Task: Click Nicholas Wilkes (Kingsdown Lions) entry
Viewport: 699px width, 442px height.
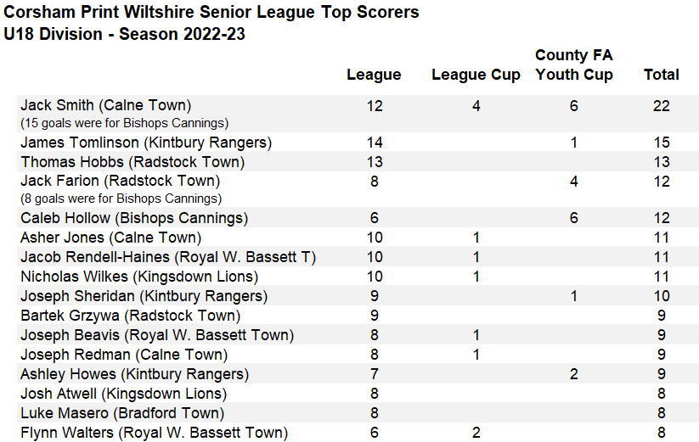Action: click(139, 277)
